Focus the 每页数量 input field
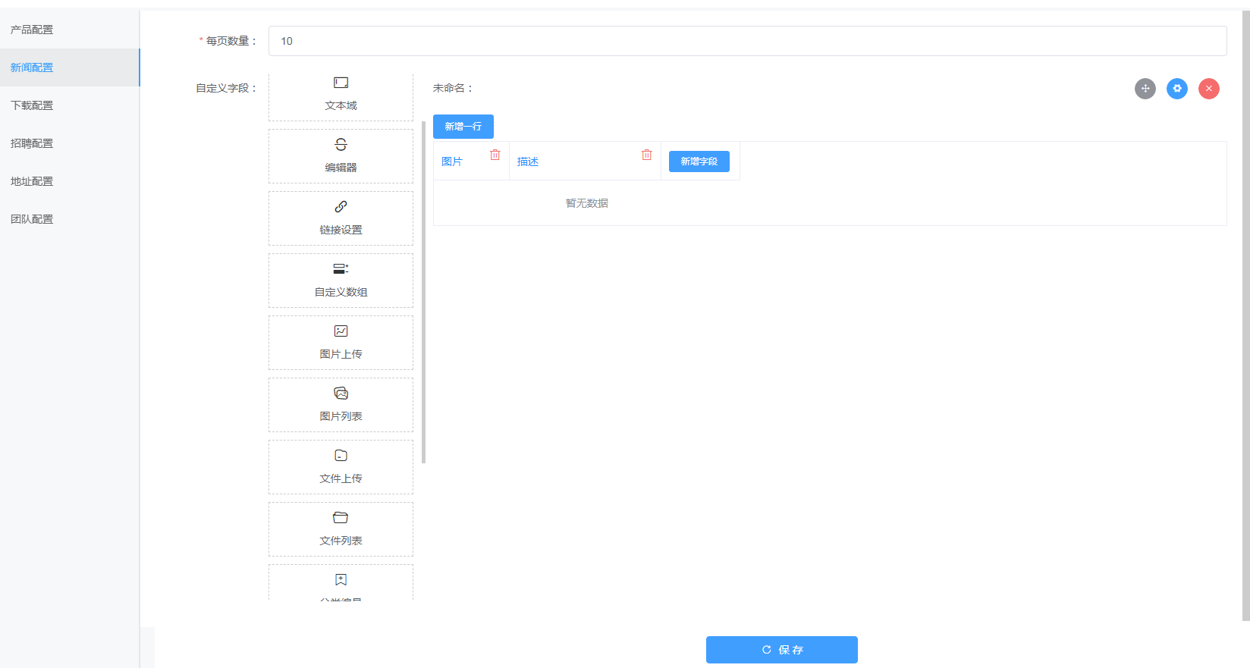This screenshot has height=668, width=1250. 747,41
